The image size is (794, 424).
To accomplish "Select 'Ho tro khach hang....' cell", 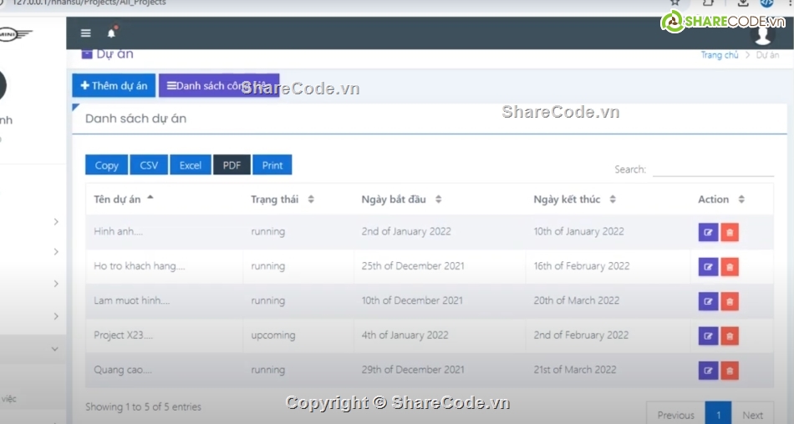I will pyautogui.click(x=140, y=266).
